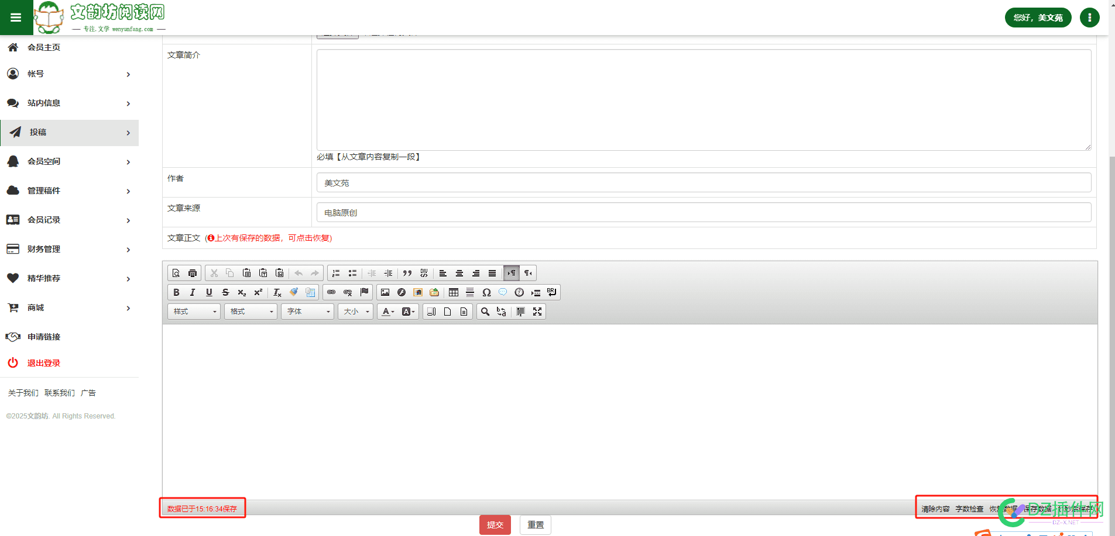Open the 大小 font size dropdown
The width and height of the screenshot is (1115, 536).
pyautogui.click(x=356, y=312)
